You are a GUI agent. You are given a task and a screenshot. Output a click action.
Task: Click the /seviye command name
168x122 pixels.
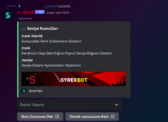27,60
